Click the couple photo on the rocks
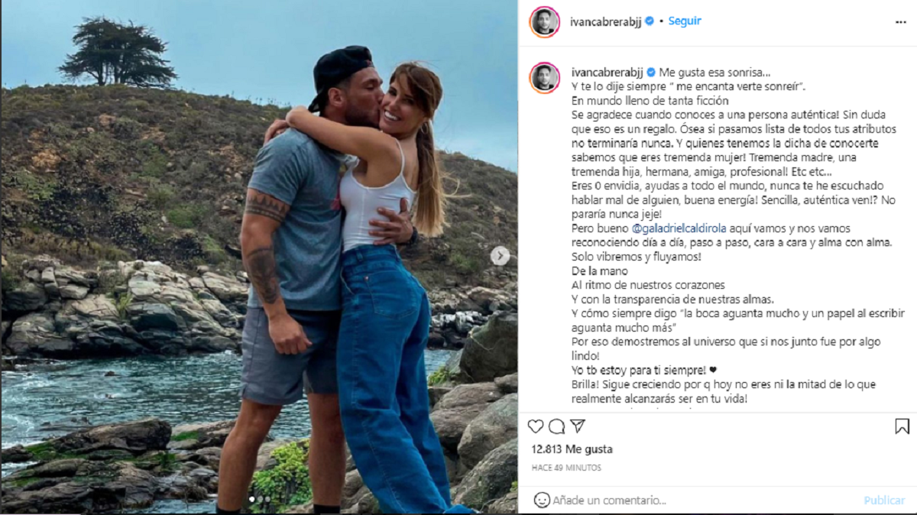 tap(259, 257)
